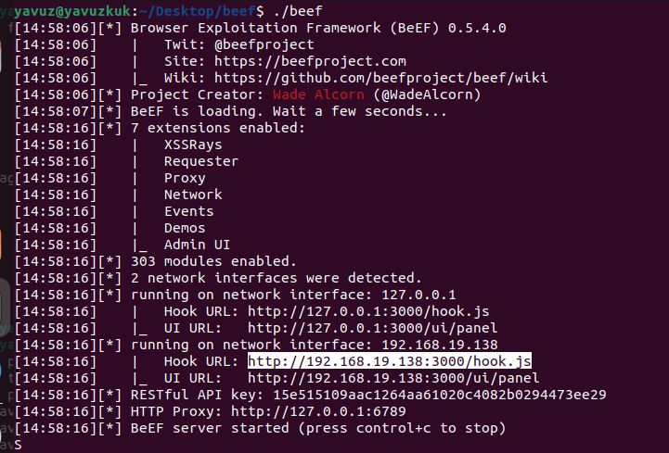Click the XSSRays extension line

[x=193, y=145]
